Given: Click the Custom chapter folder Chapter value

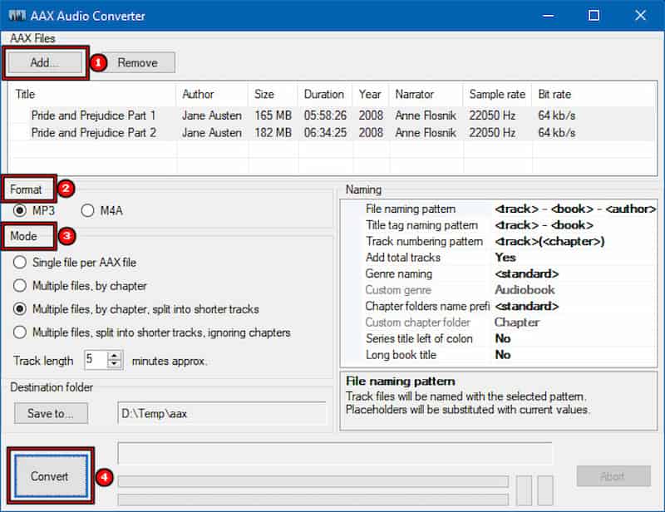Looking at the screenshot, I should tap(574, 322).
